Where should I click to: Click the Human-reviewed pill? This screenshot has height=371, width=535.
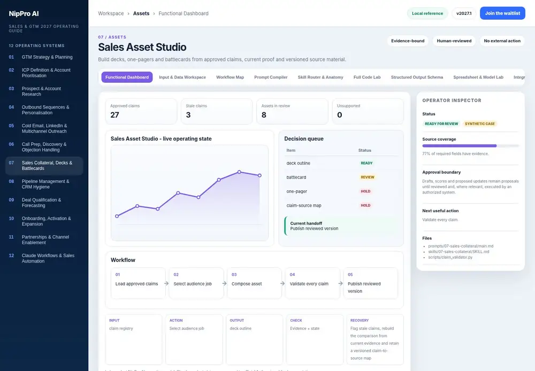coord(454,41)
